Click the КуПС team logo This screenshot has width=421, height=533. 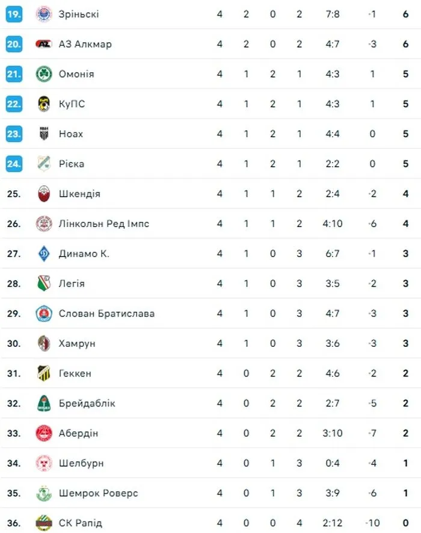(43, 104)
